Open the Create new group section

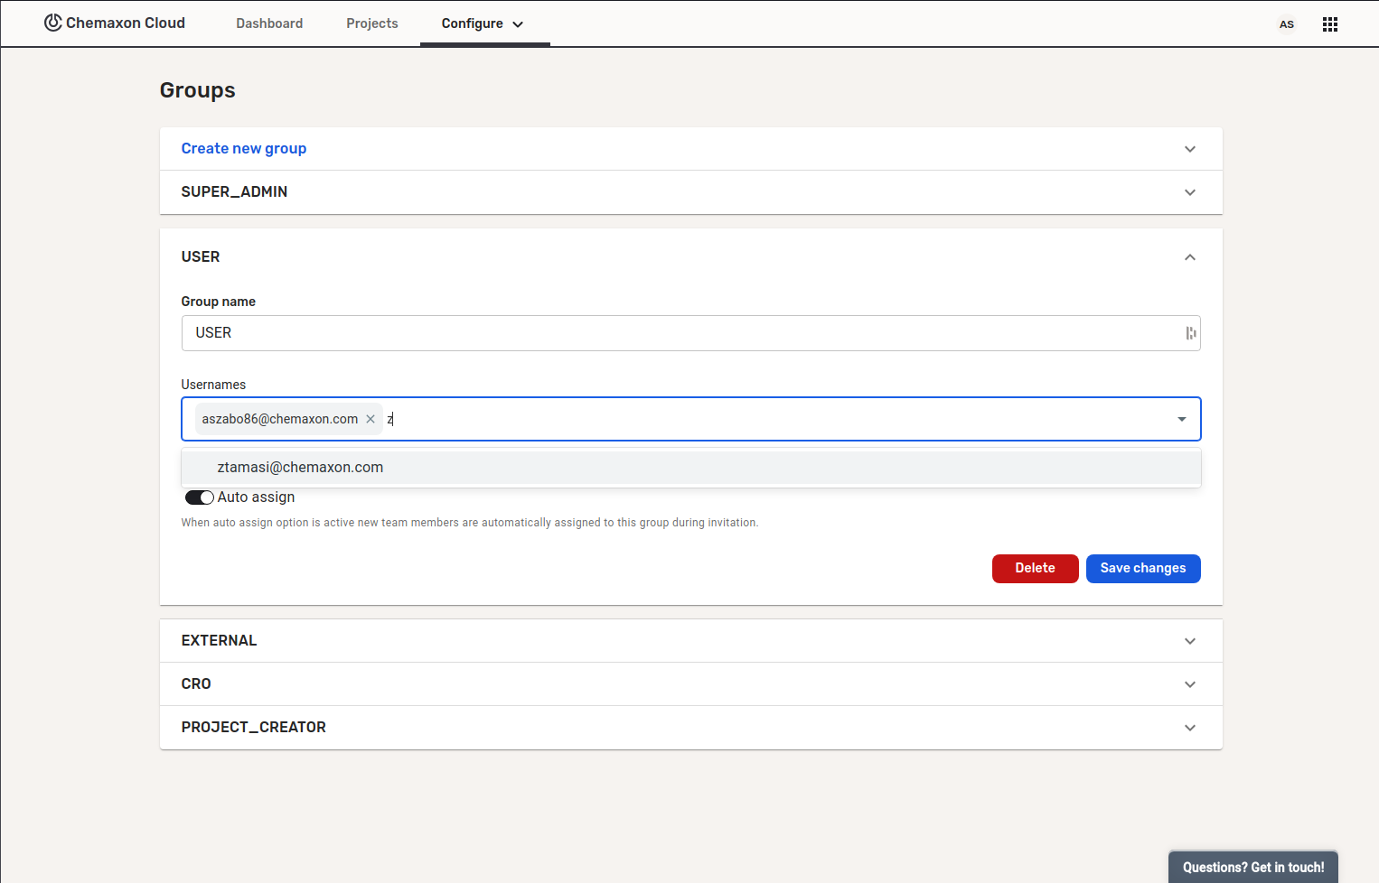[x=244, y=149]
